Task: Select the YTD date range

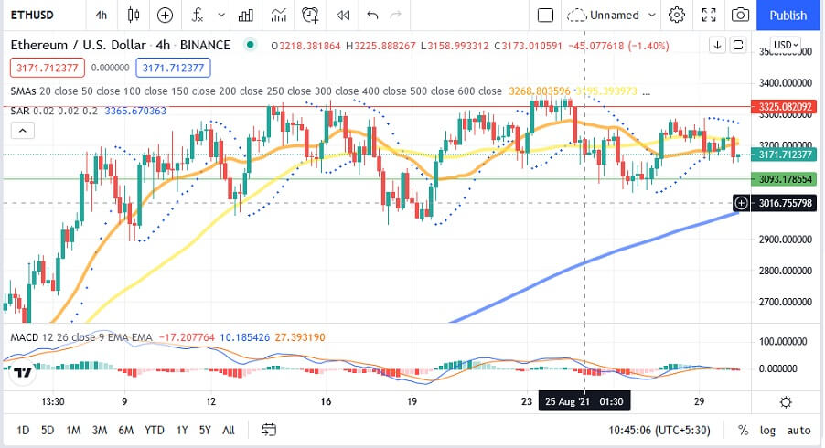Action: click(x=155, y=430)
